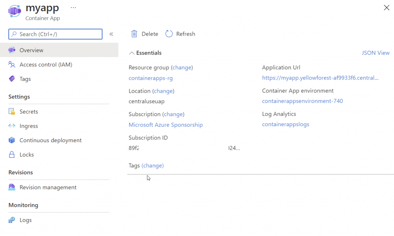Click the Locks padlock icon
394x236 pixels.
click(12, 155)
